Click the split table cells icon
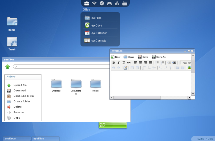The image size is (215, 141). tap(177, 68)
